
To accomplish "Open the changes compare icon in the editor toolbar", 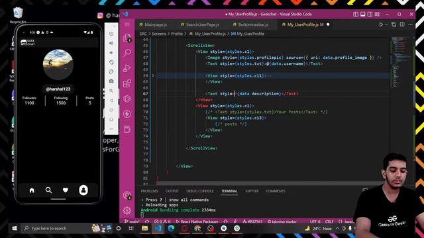I will 394,24.
